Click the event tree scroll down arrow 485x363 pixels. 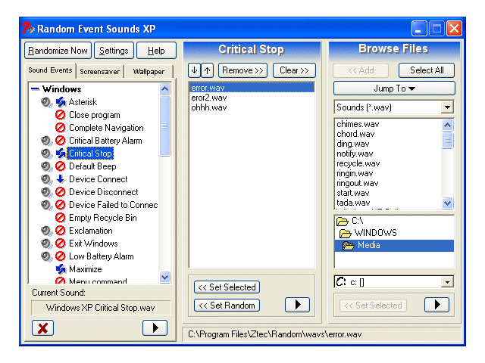tap(165, 277)
